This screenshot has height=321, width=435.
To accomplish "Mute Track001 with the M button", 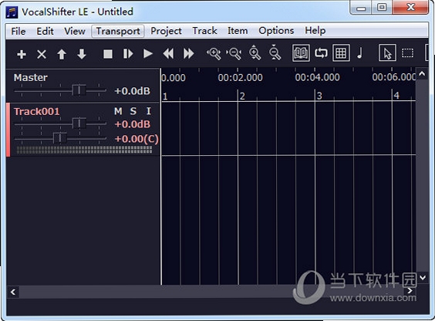I will pos(118,111).
